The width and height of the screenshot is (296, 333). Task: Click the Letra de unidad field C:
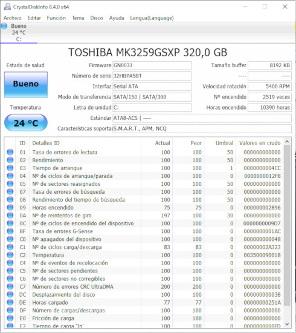pyautogui.click(x=152, y=107)
